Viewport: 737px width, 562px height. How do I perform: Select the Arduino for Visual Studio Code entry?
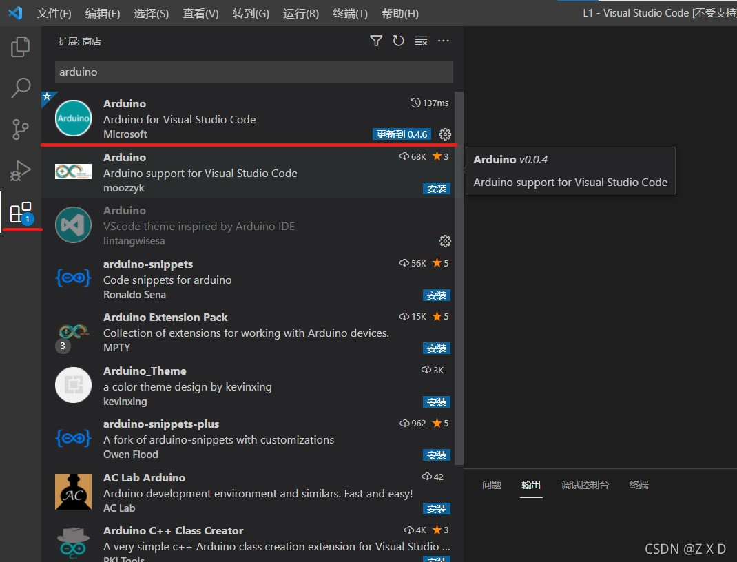[x=248, y=118]
